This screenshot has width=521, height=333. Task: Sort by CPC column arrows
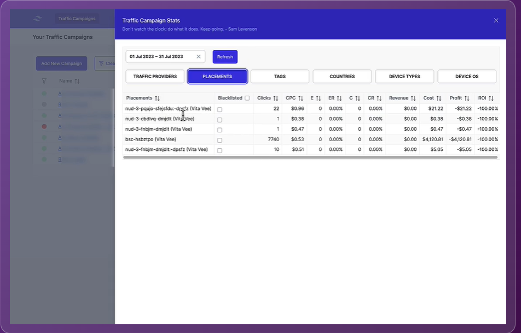[300, 98]
